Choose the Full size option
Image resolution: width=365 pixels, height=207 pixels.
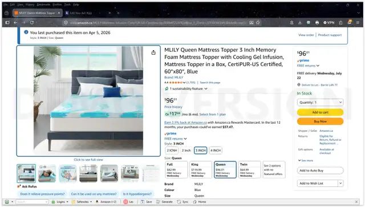coord(176,170)
